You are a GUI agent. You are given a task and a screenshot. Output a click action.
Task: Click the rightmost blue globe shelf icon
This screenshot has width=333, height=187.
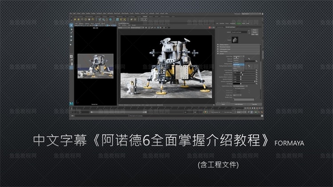click(110, 20)
